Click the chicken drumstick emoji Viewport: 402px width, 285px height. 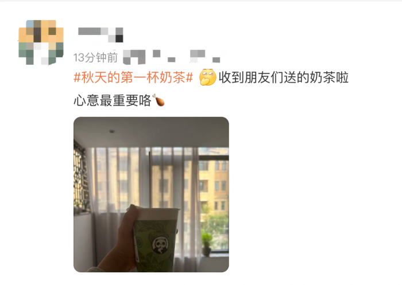(x=159, y=100)
